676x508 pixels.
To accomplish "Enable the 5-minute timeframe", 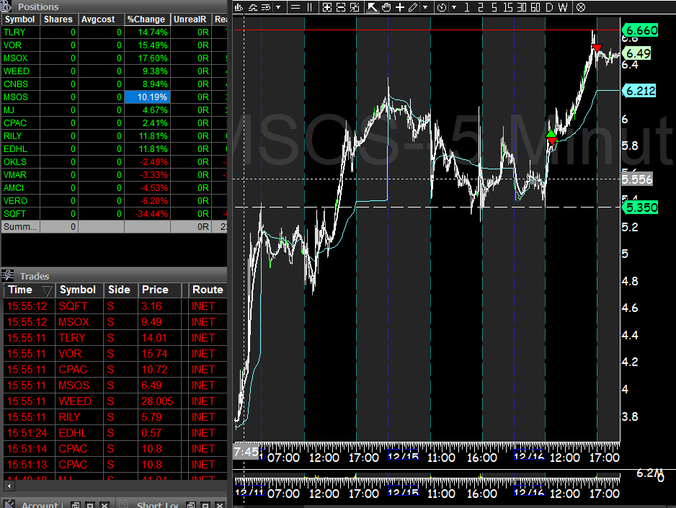I will tap(495, 7).
